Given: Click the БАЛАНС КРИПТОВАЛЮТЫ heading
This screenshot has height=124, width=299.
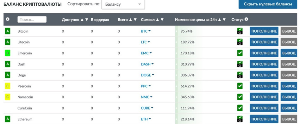Looking at the screenshot, I should tap(32, 4).
